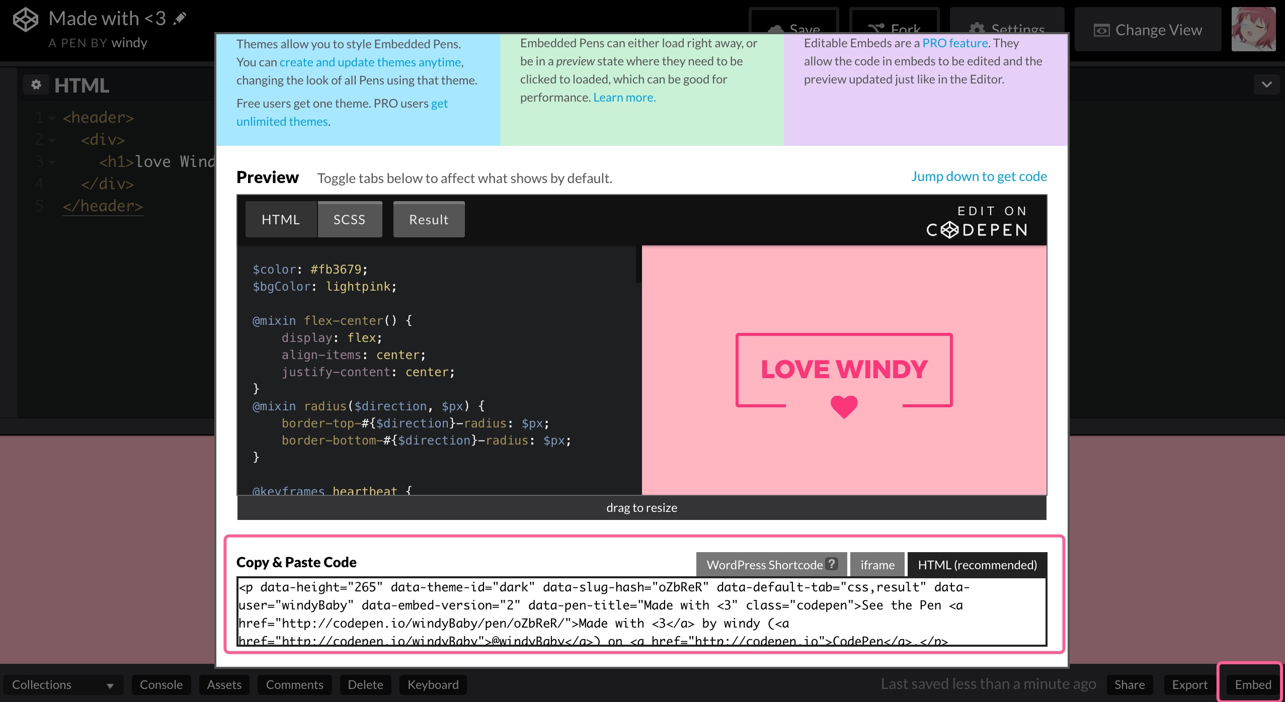Collapse the header tag fold arrow

[x=52, y=118]
